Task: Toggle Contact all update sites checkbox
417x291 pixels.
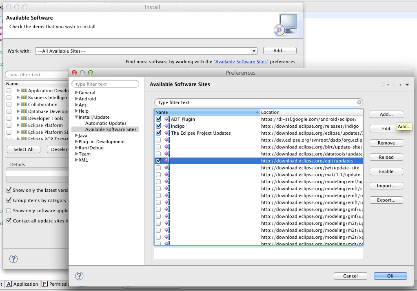Action: [9, 220]
